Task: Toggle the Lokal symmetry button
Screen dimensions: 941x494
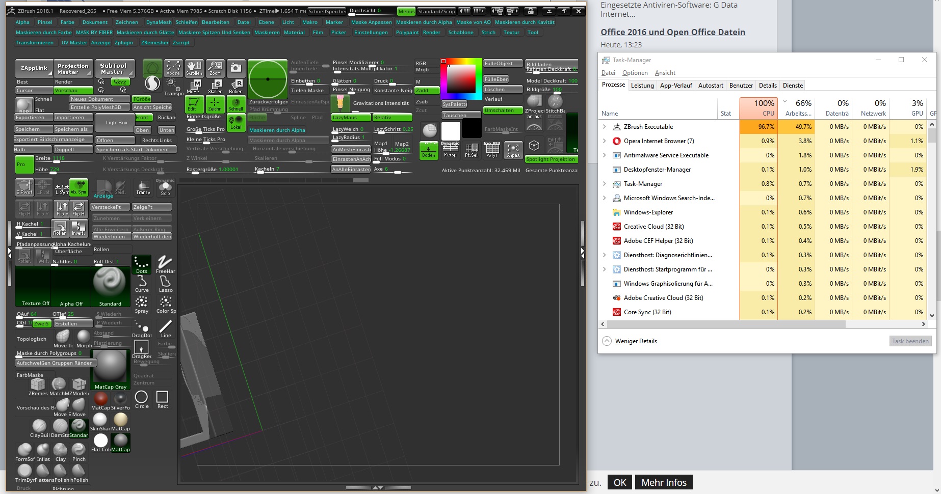Action: coord(236,122)
